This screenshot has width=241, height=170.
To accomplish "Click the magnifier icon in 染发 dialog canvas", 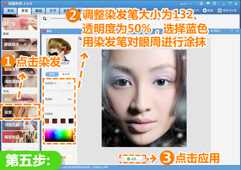I will (x=80, y=38).
